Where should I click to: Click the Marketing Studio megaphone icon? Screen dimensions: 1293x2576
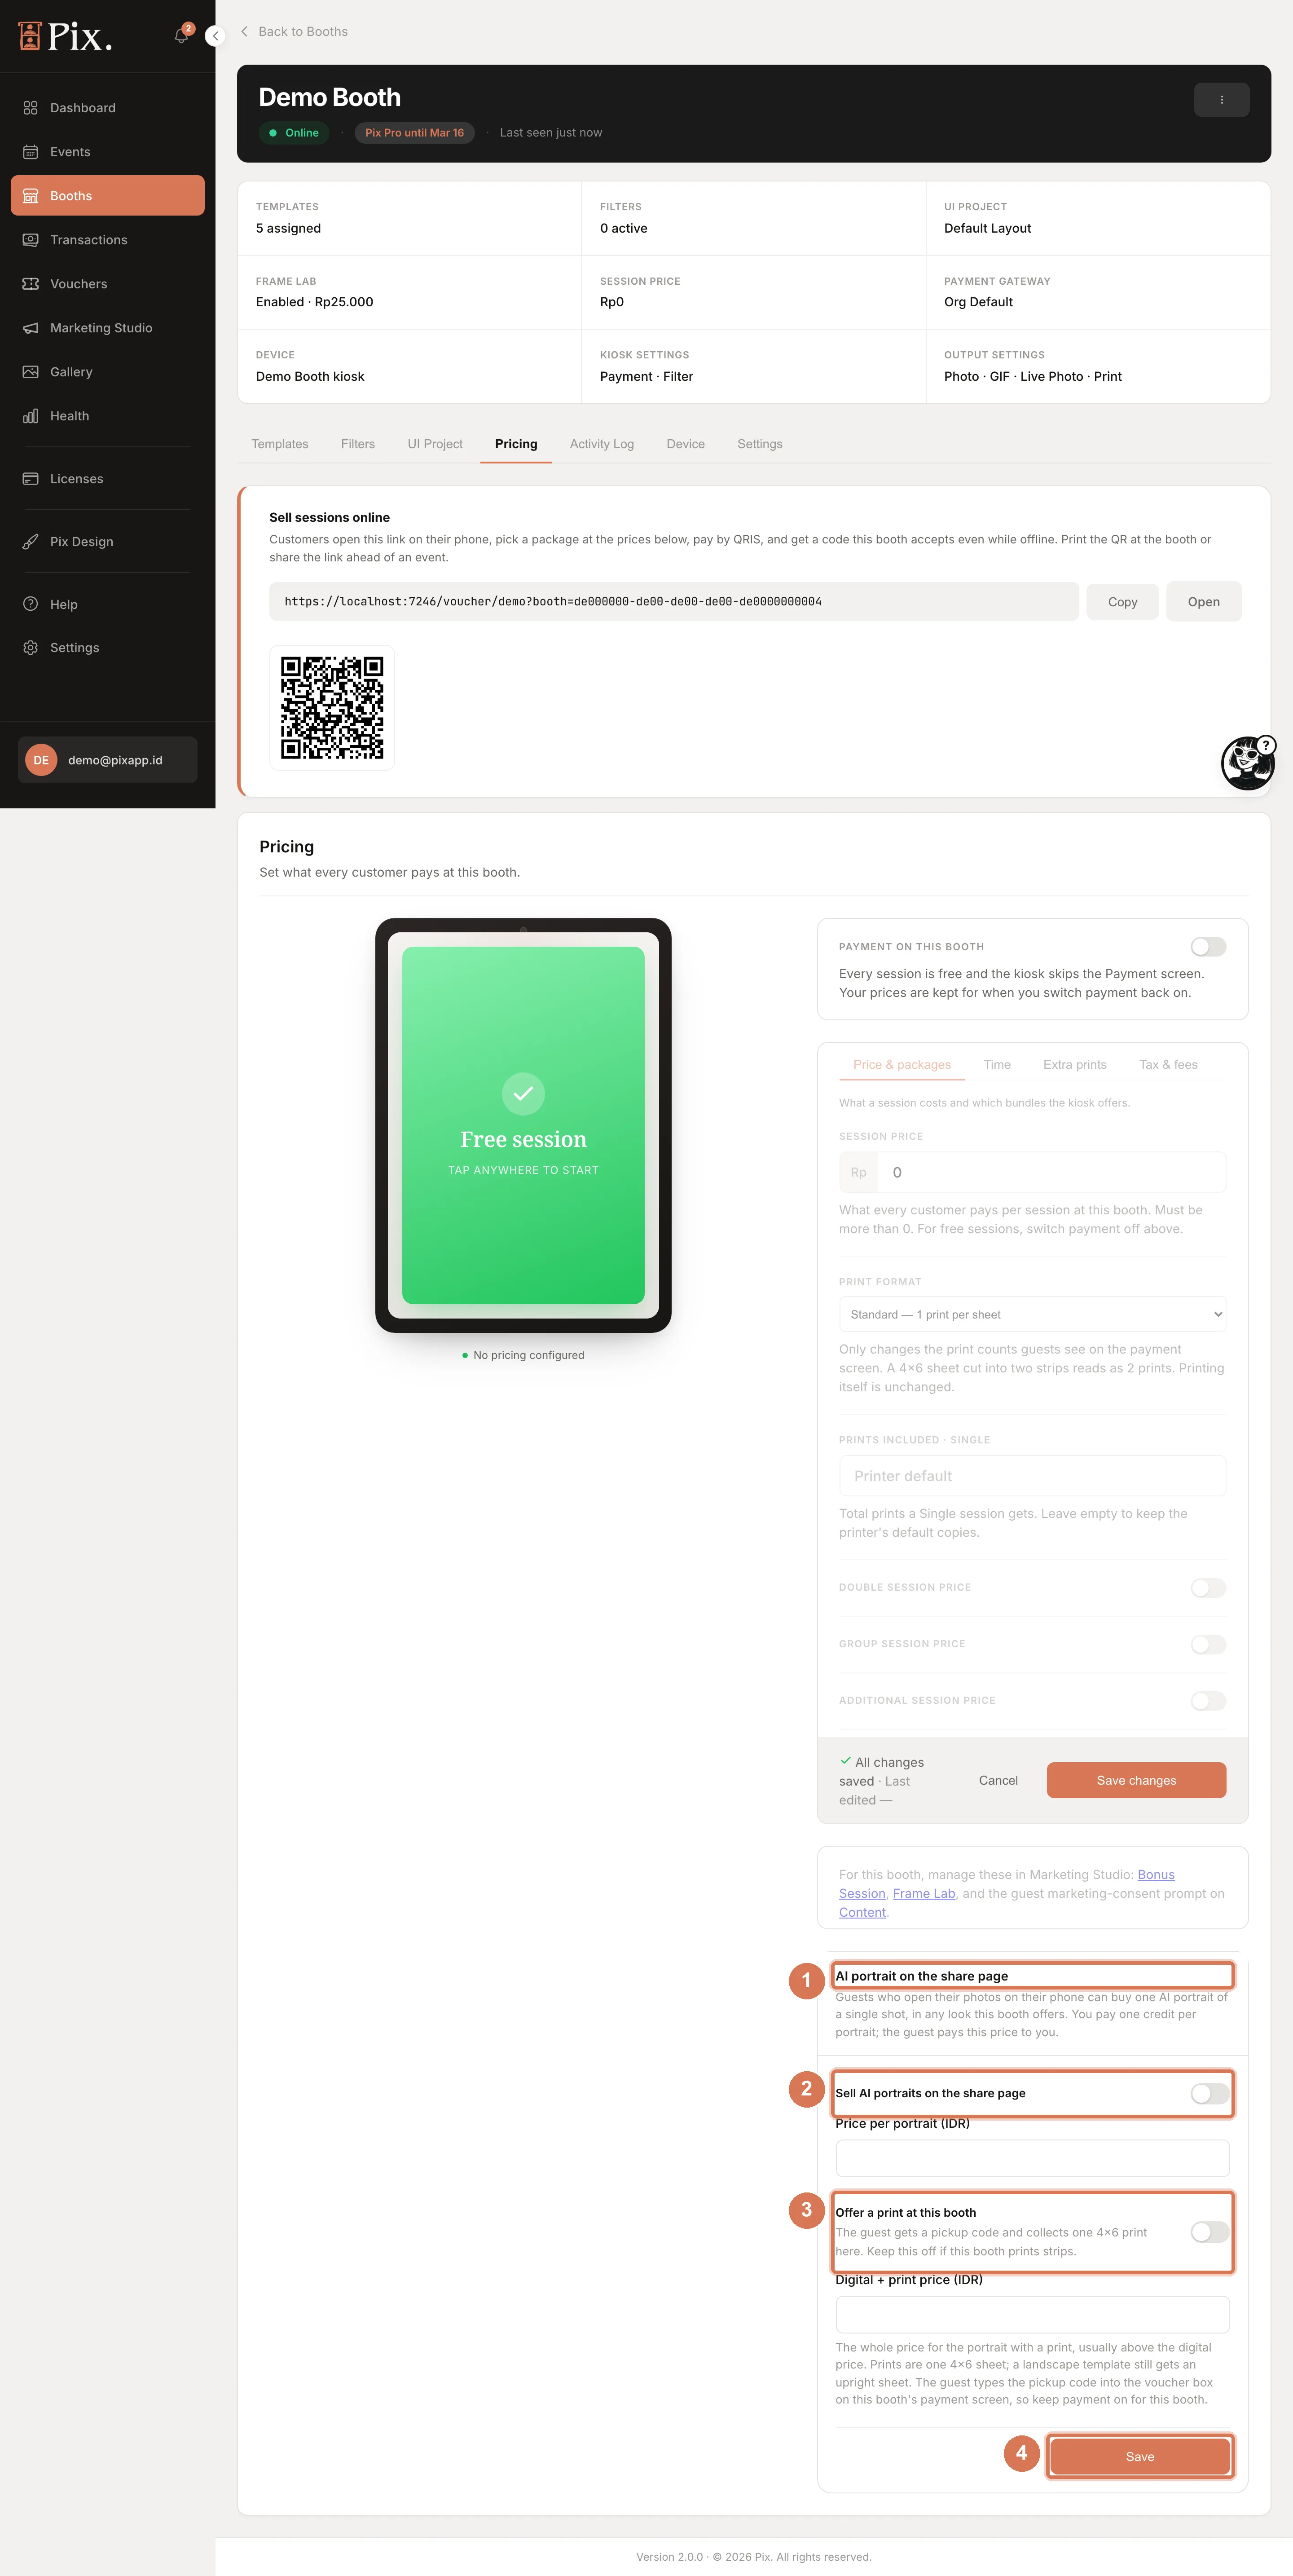(x=31, y=328)
